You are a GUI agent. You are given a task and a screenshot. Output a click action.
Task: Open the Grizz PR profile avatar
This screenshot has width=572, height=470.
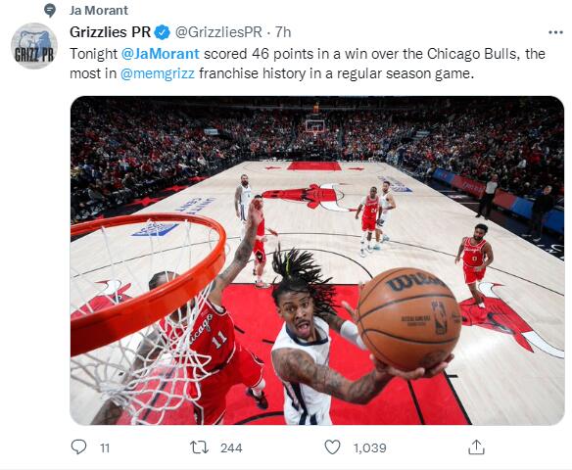[34, 46]
